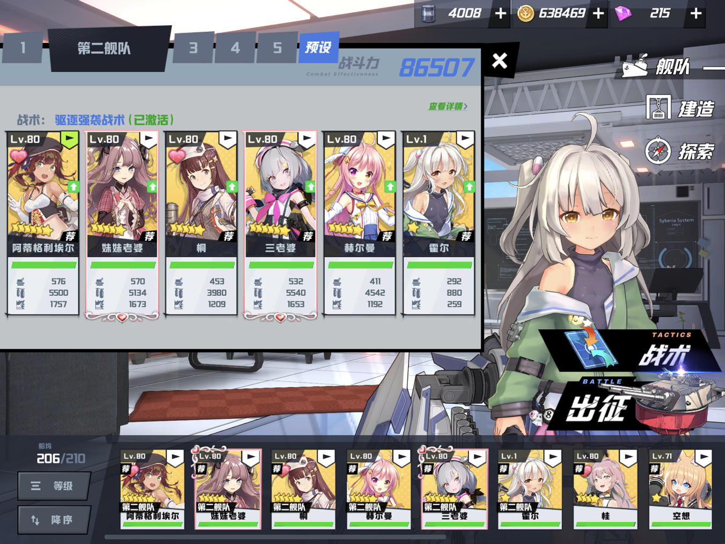Select 桂 in the dock list

(x=605, y=489)
